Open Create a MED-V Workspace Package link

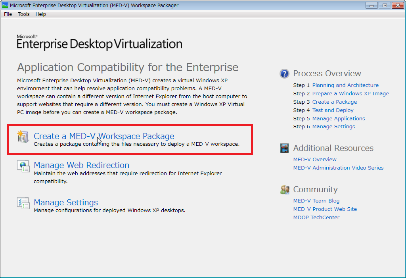[x=104, y=136]
